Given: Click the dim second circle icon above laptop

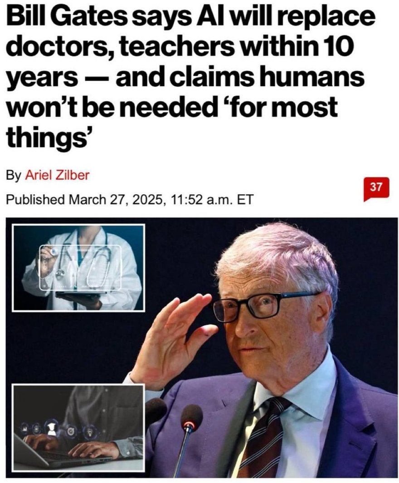Looking at the screenshot, I should [x=36, y=429].
